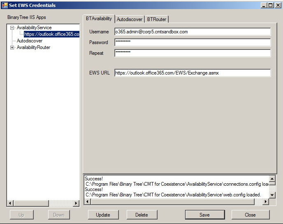283x224 pixels.
Task: Click the Delete button
Action: 142,215
